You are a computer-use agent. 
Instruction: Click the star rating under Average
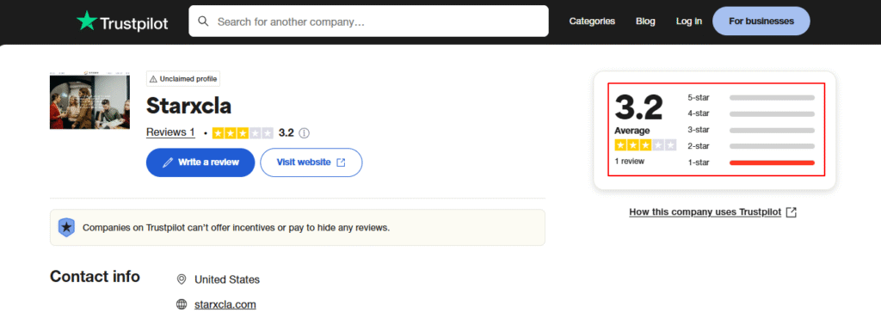click(645, 145)
